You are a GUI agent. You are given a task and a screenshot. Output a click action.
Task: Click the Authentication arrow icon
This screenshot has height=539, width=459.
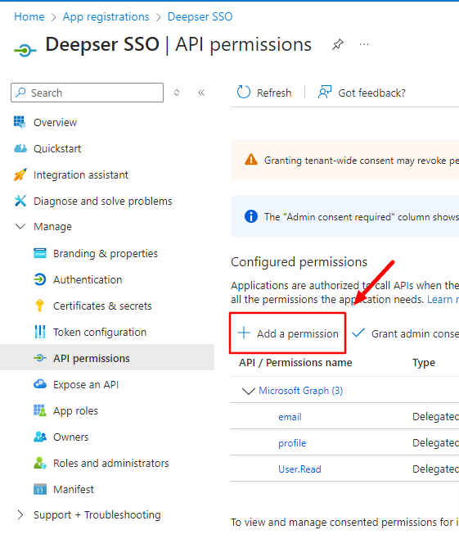tap(40, 279)
